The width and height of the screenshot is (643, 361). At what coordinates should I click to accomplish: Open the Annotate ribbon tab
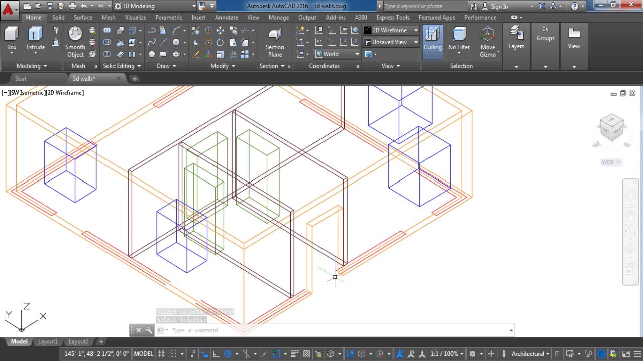click(227, 17)
